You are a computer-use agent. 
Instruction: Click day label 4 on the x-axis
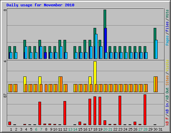tap(26, 129)
